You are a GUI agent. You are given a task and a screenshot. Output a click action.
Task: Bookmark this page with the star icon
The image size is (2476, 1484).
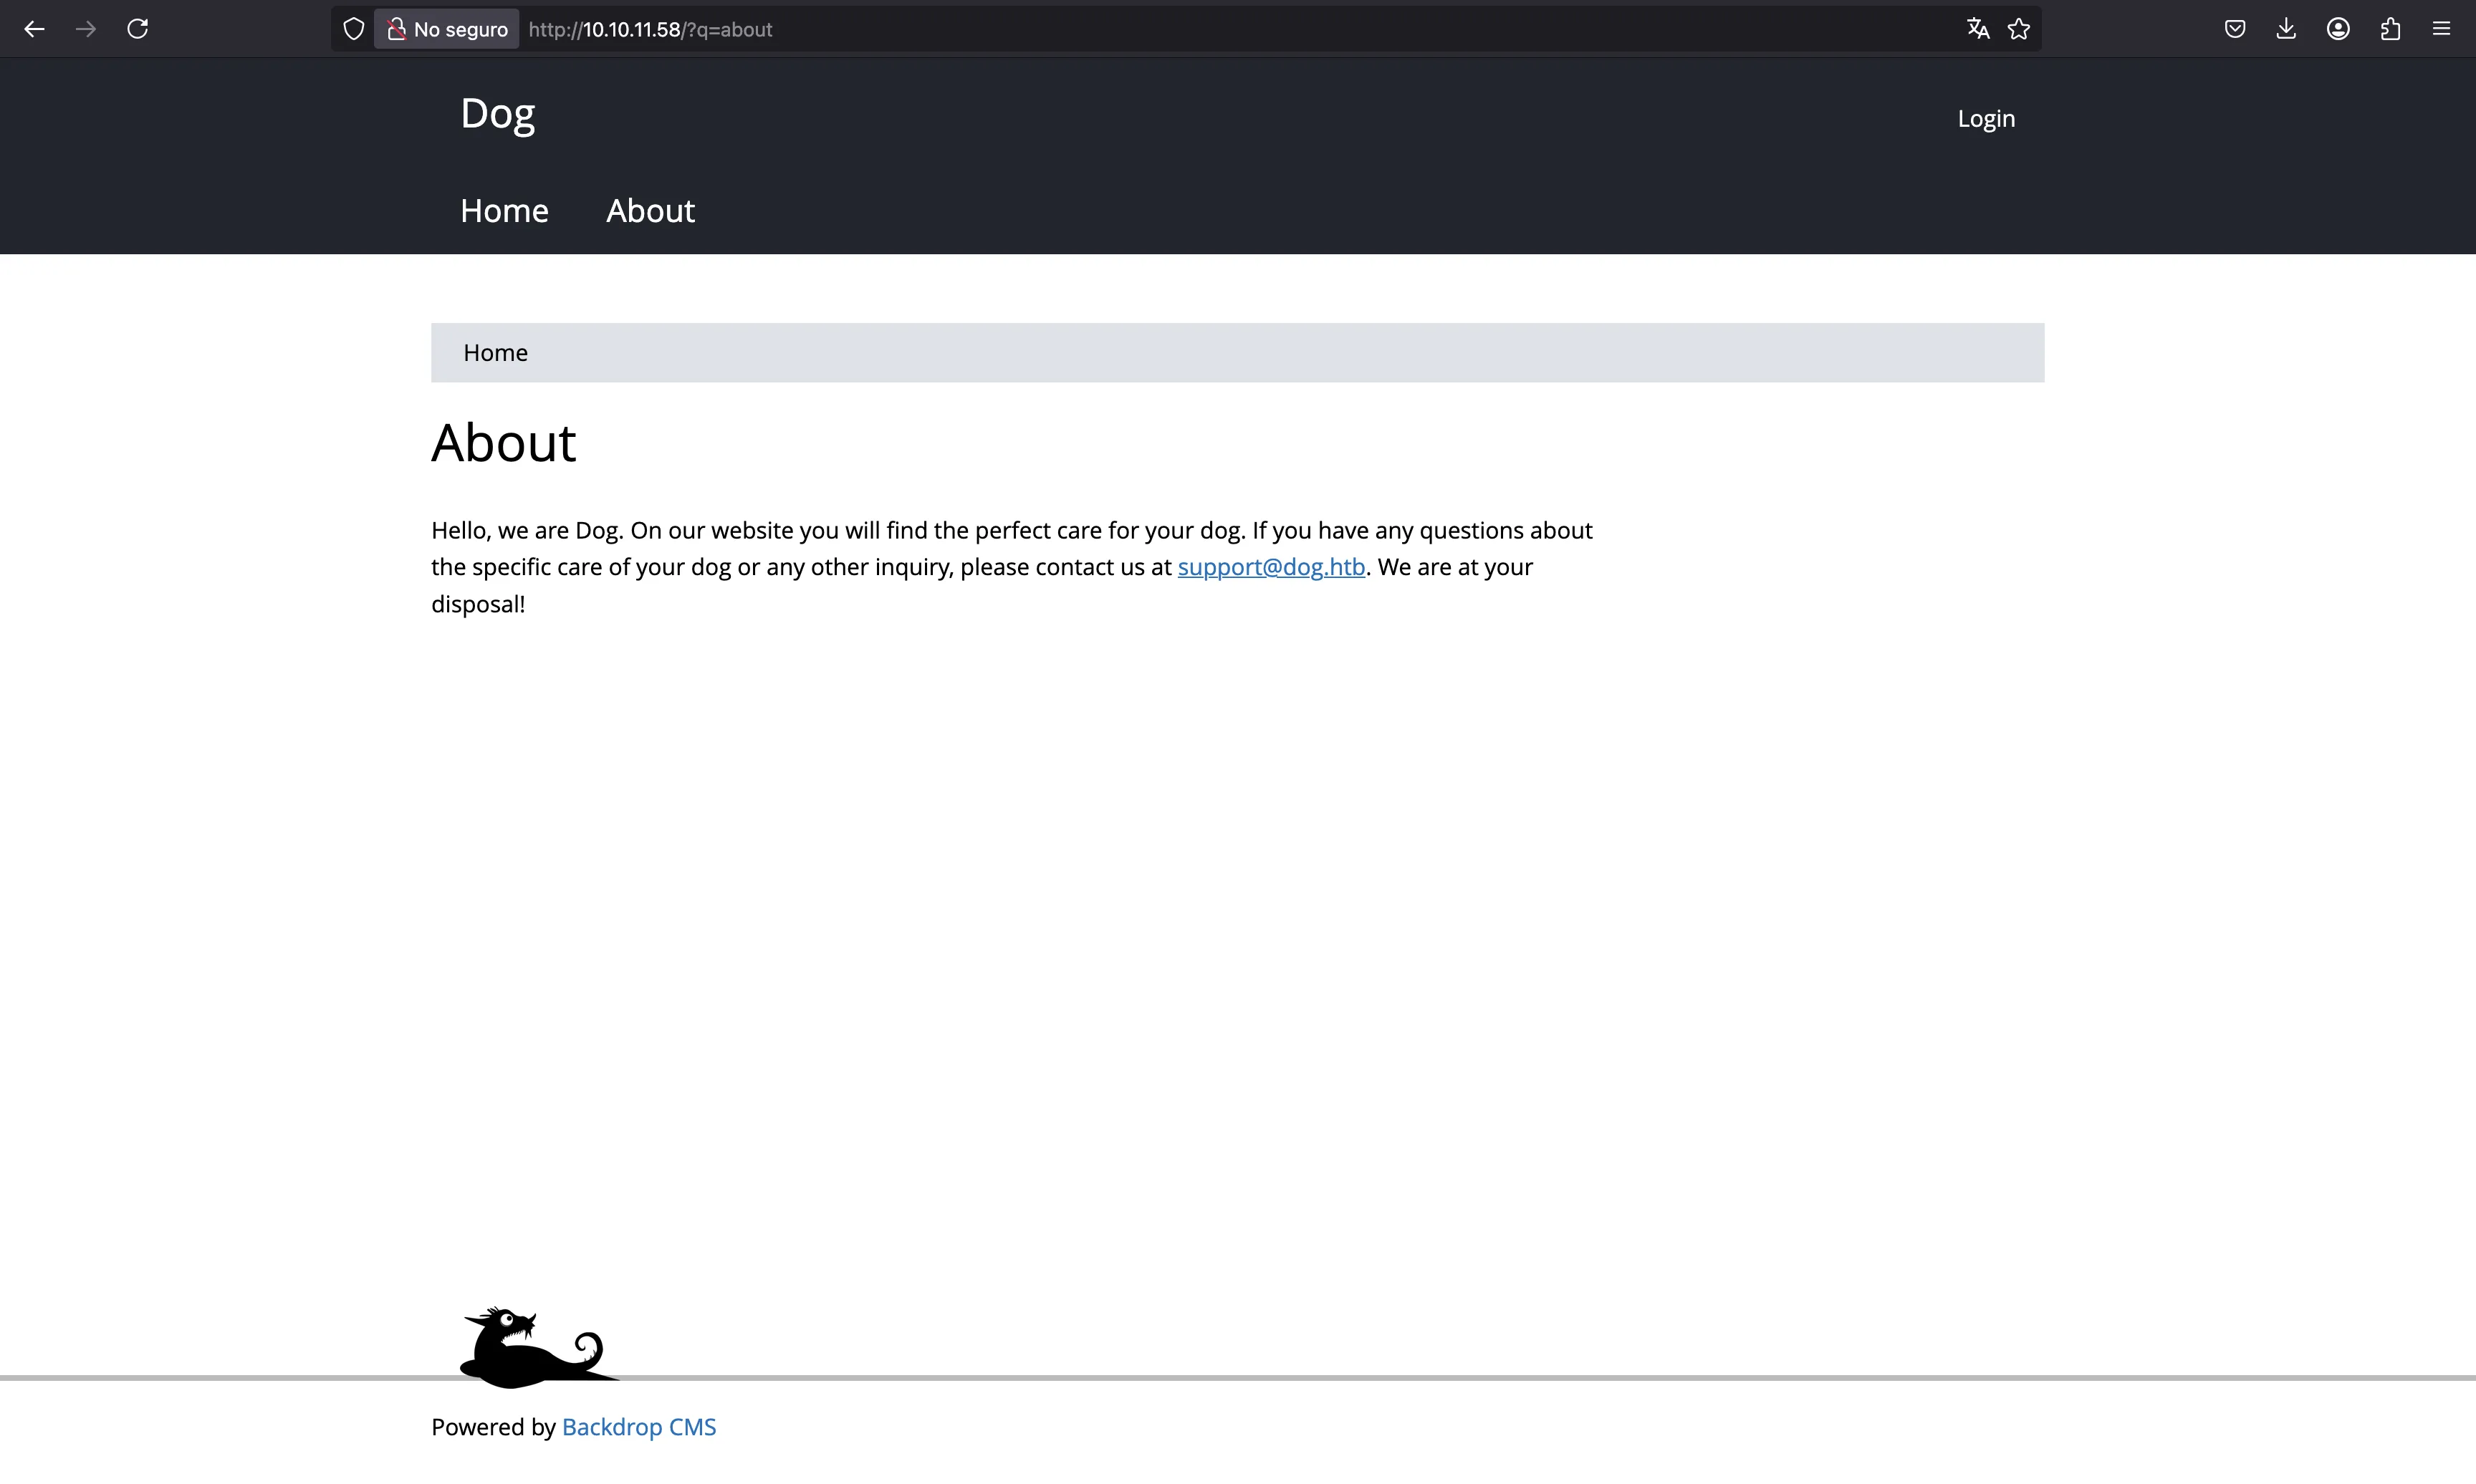(2019, 29)
